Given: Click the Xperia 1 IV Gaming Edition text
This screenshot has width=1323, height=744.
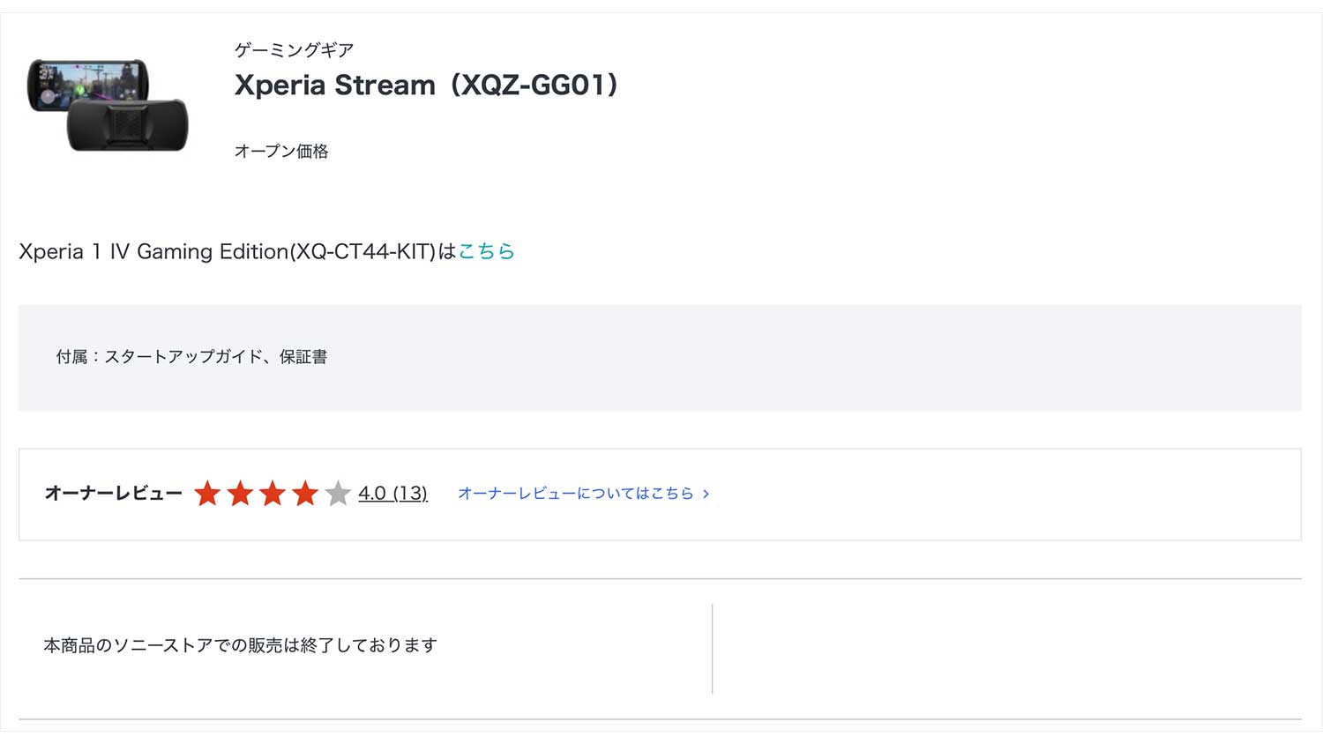Looking at the screenshot, I should pos(228,251).
